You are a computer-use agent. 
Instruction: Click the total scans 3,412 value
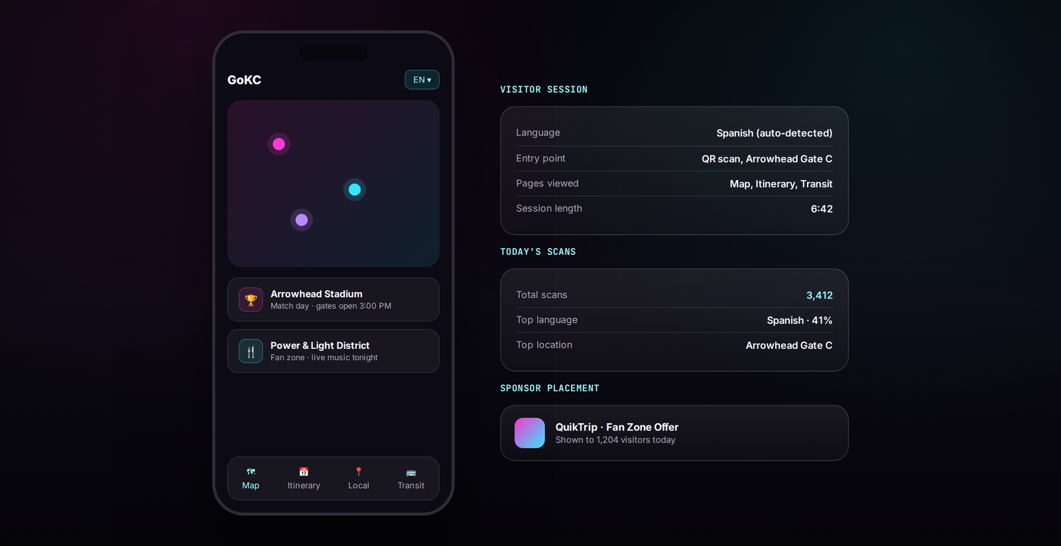click(x=820, y=295)
